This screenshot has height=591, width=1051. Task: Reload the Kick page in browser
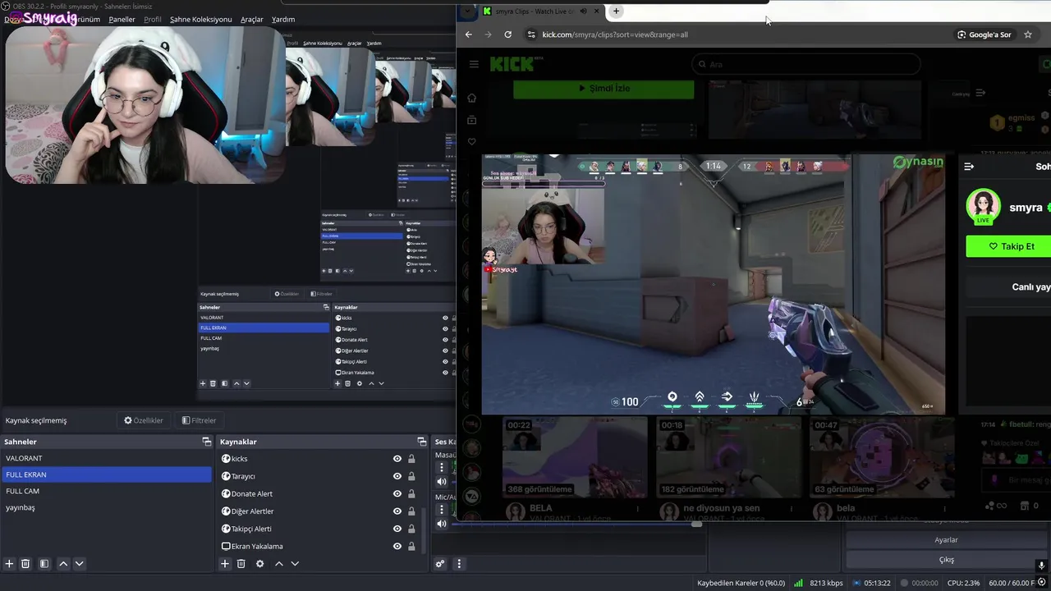point(507,34)
